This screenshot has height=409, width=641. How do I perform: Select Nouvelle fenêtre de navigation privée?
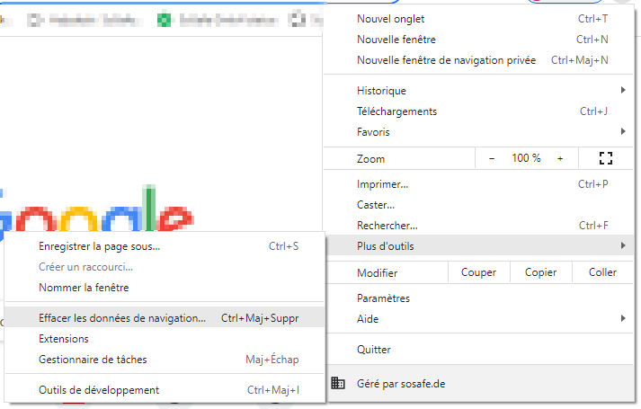(x=446, y=60)
